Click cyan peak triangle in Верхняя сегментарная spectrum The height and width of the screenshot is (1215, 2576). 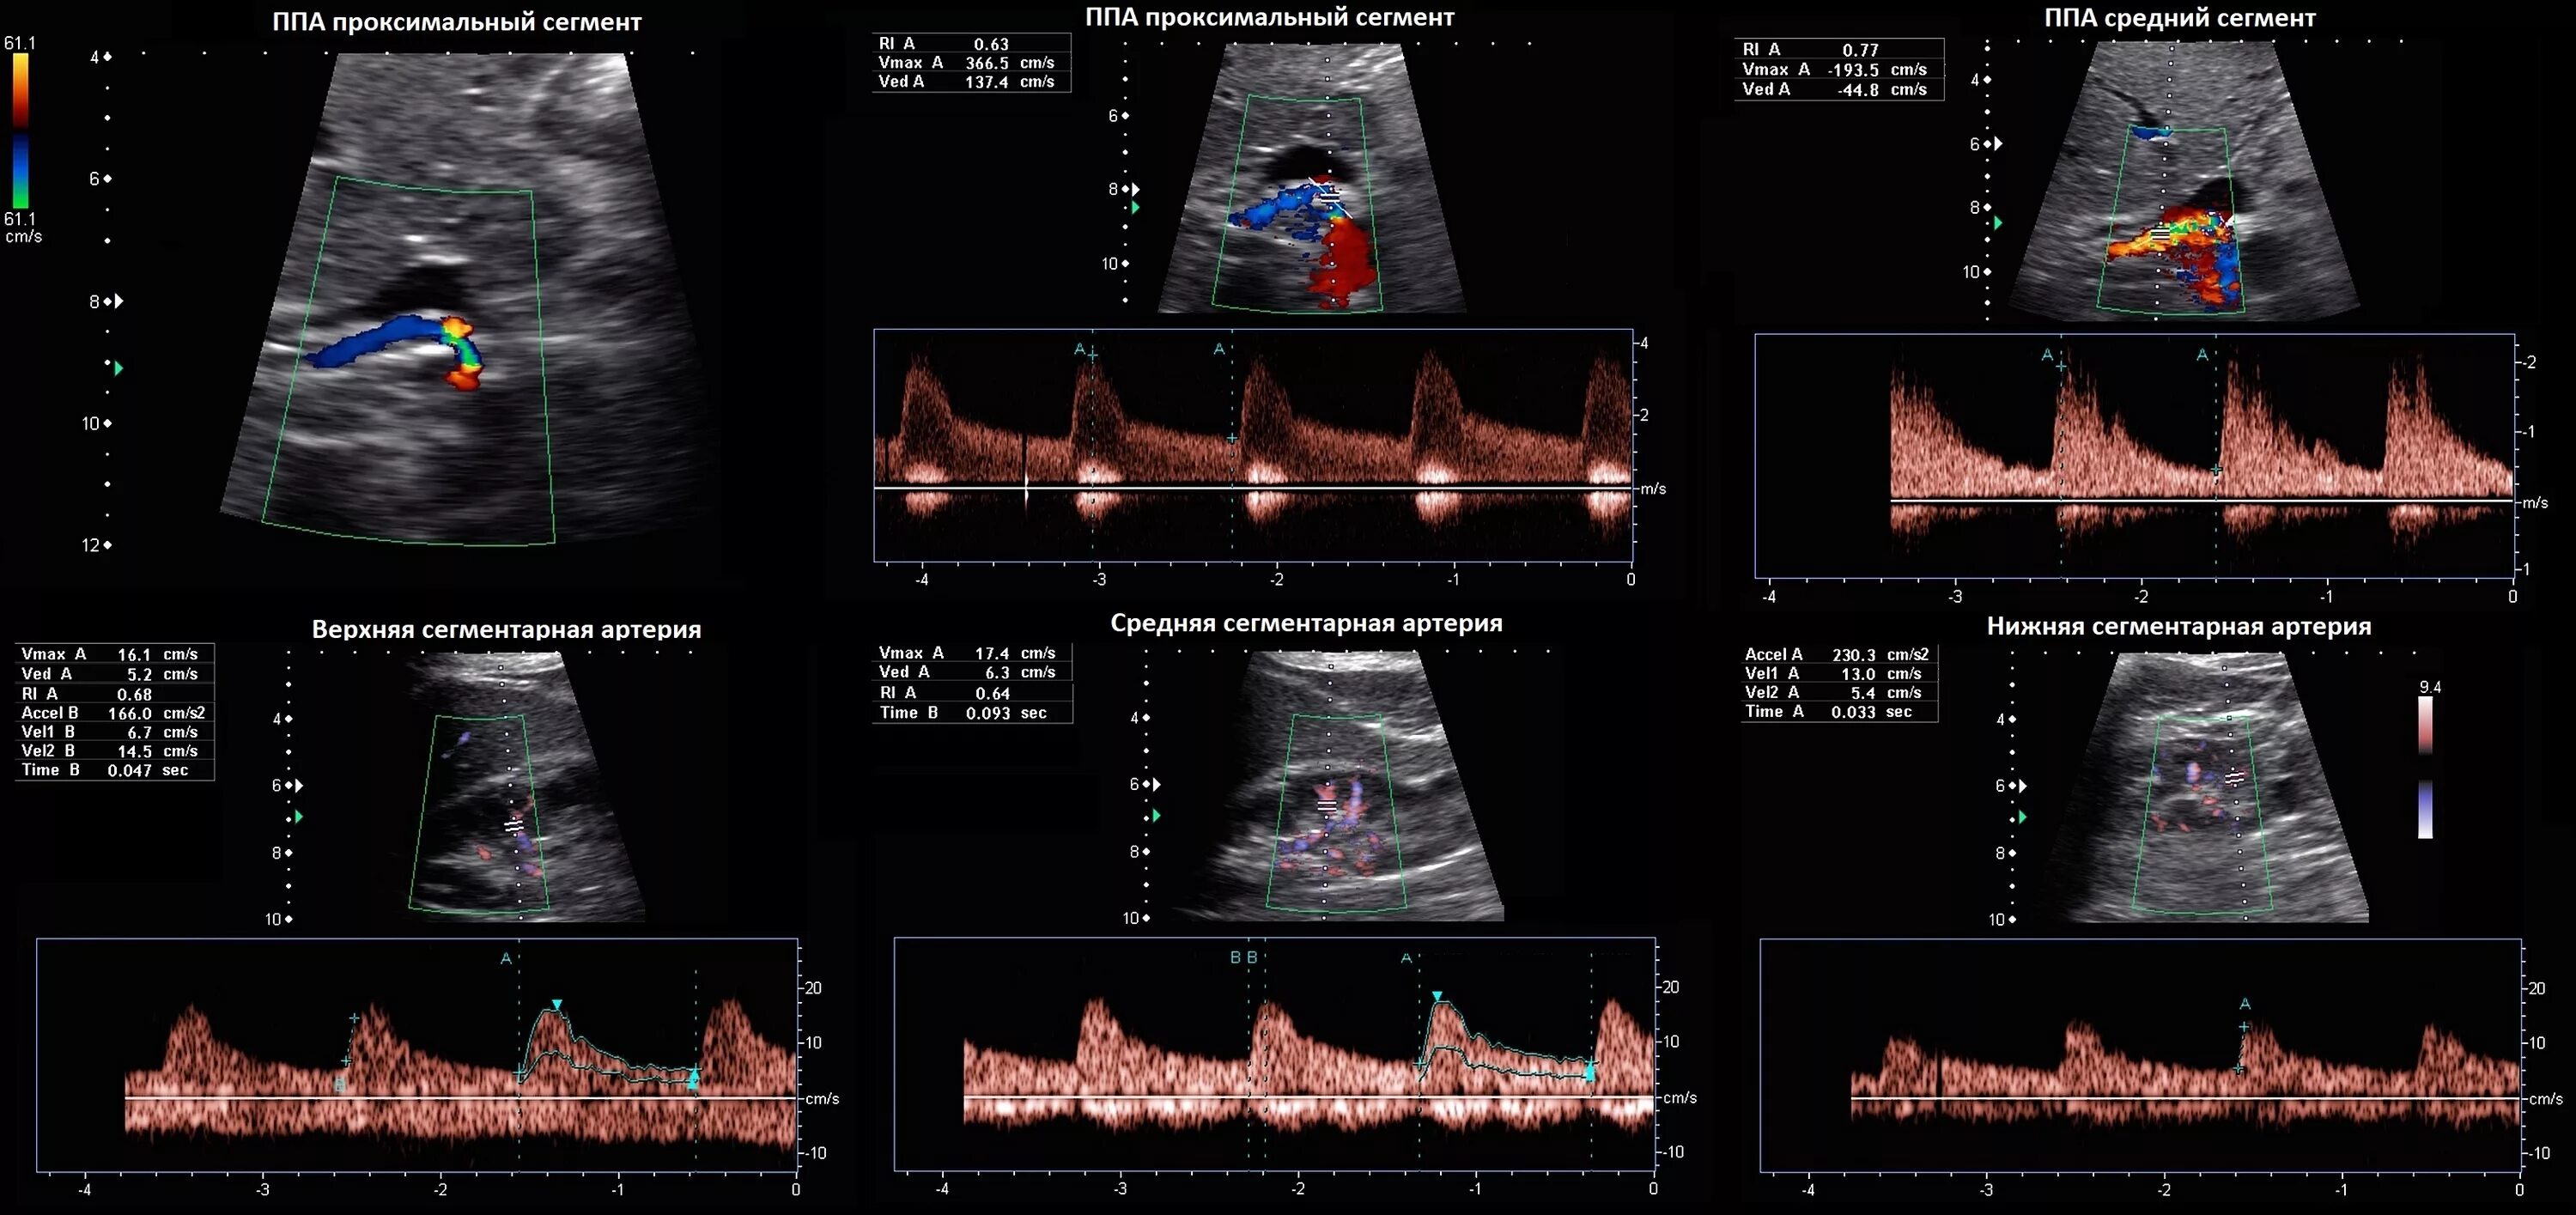click(x=557, y=1004)
